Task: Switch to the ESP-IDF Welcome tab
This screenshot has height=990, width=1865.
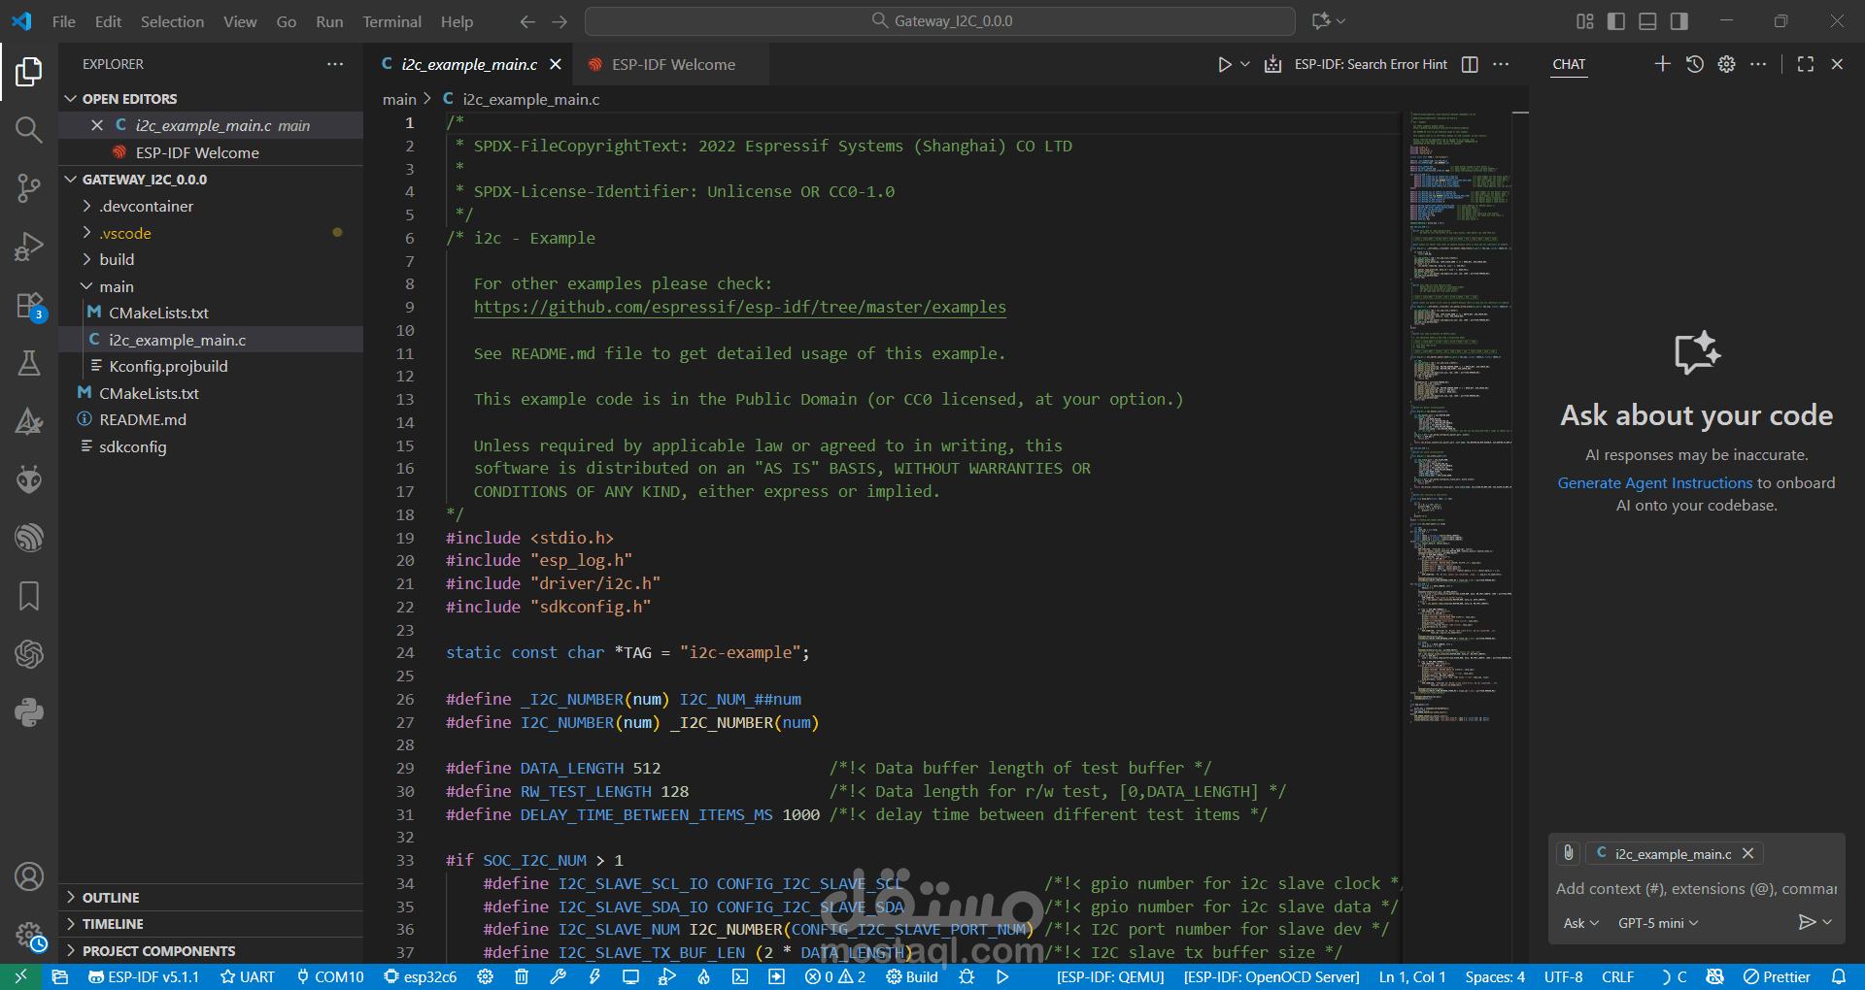Action: pos(672,64)
